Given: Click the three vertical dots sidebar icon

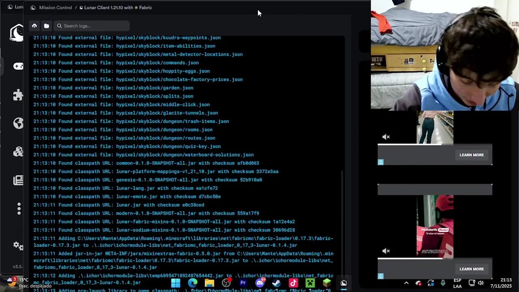Looking at the screenshot, I should pyautogui.click(x=19, y=208).
